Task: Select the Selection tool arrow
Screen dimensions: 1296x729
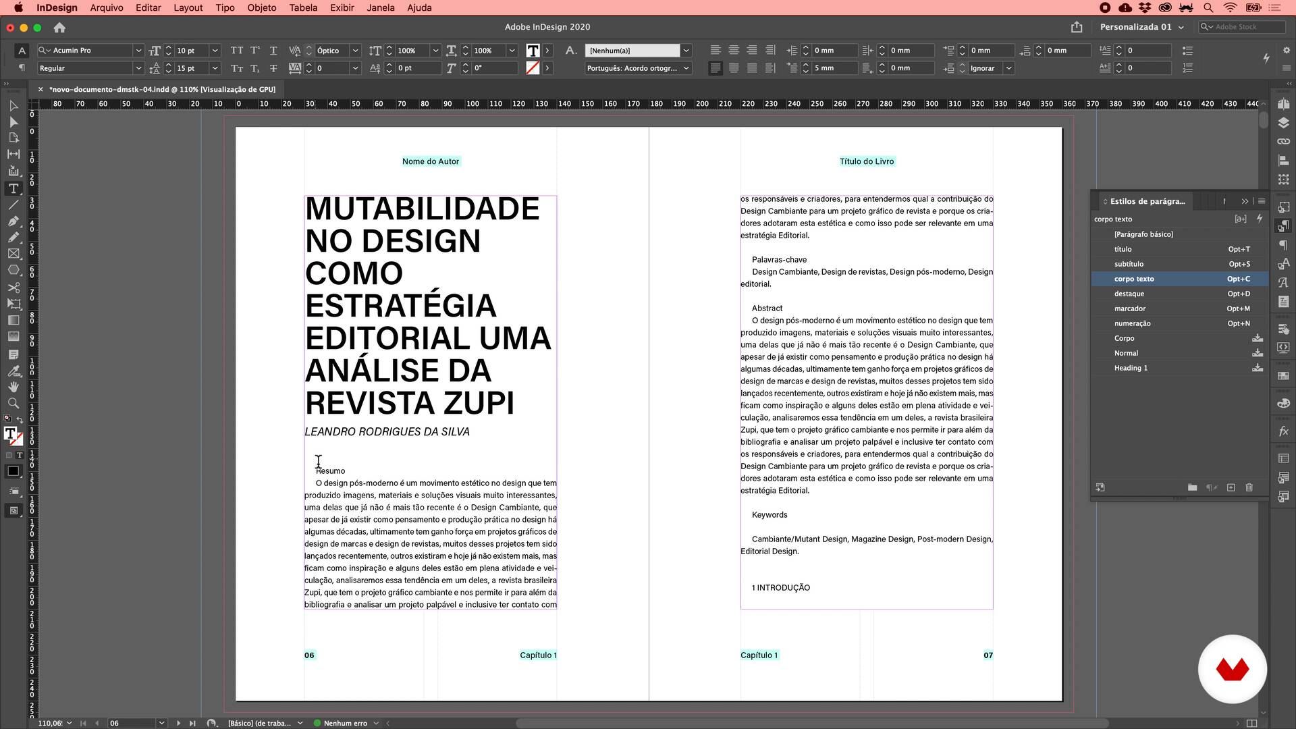Action: tap(13, 106)
